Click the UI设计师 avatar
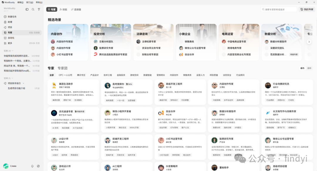 (x=54, y=140)
